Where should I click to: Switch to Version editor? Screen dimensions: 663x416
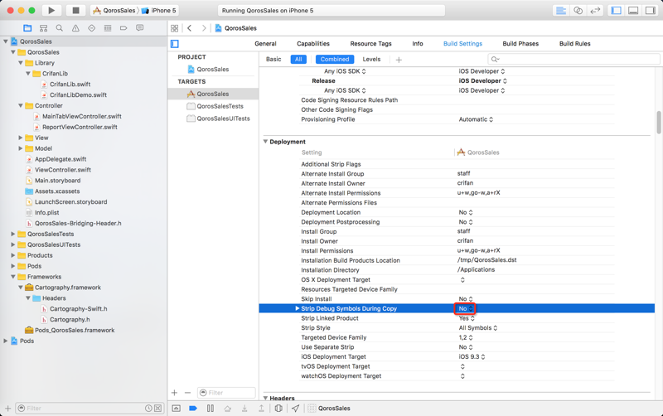coord(595,11)
